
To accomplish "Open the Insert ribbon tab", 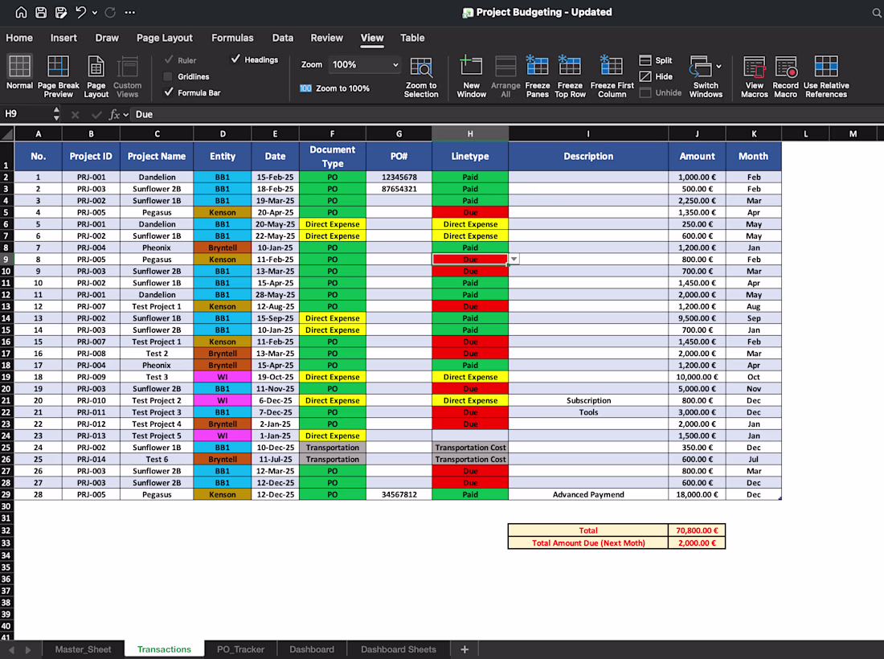I will 63,38.
